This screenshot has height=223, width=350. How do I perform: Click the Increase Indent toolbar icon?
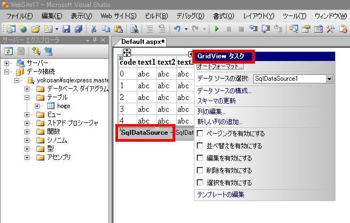click(162, 28)
